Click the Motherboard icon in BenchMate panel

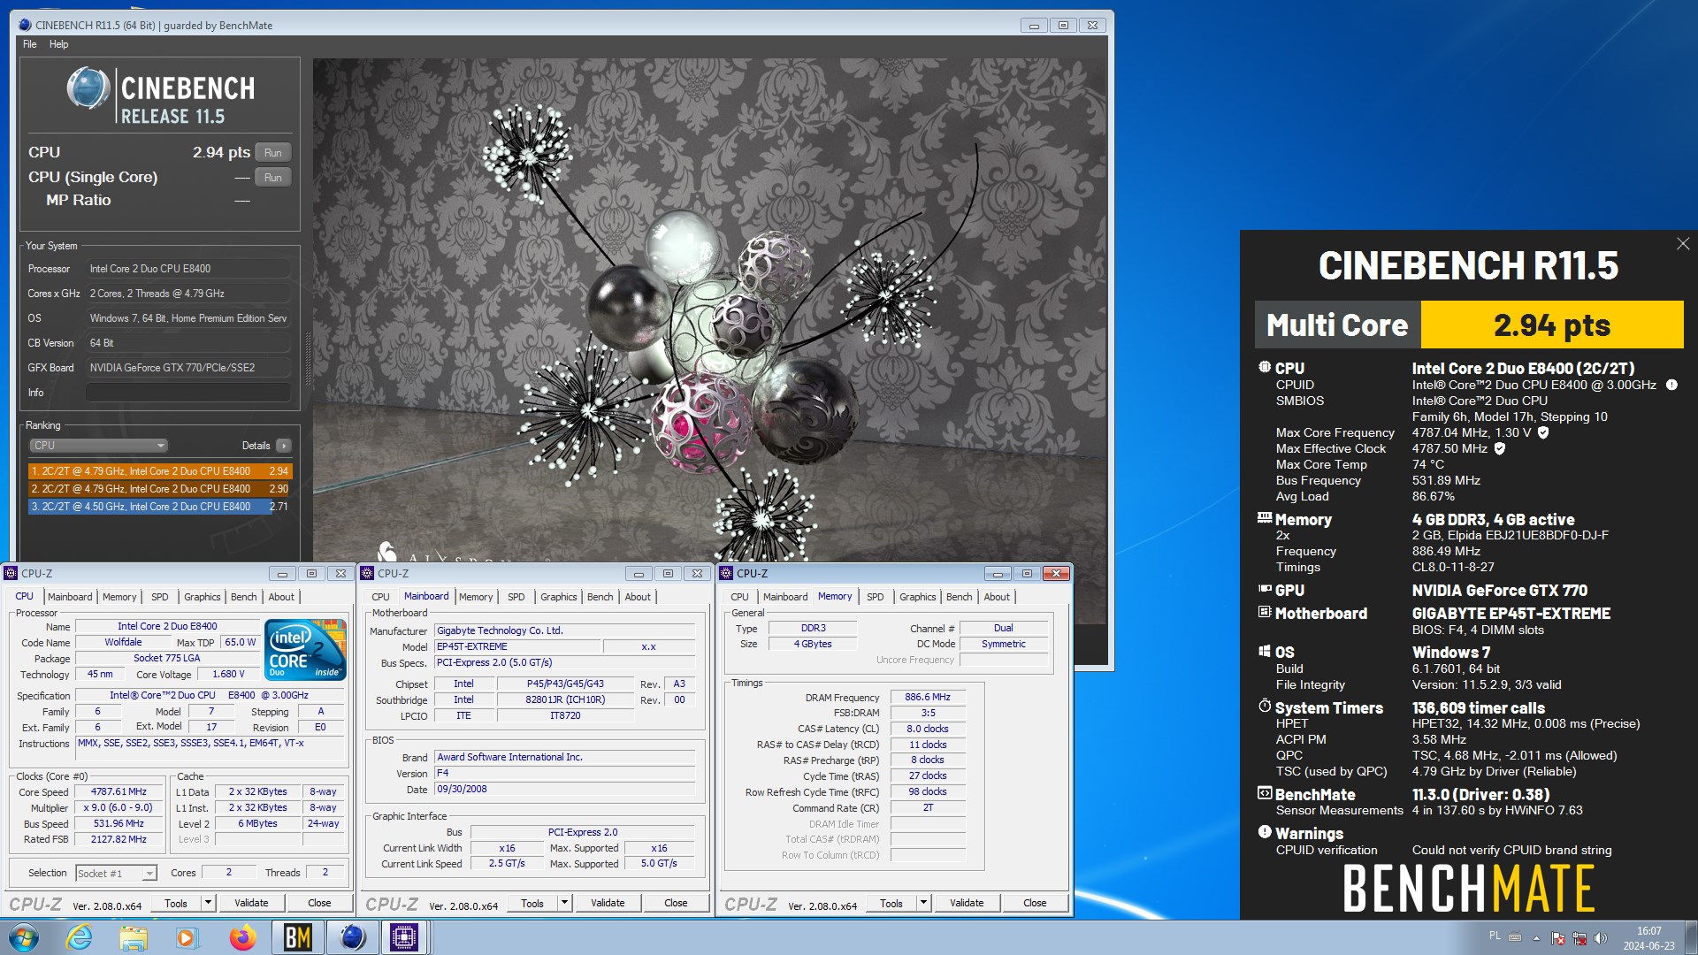click(1265, 612)
